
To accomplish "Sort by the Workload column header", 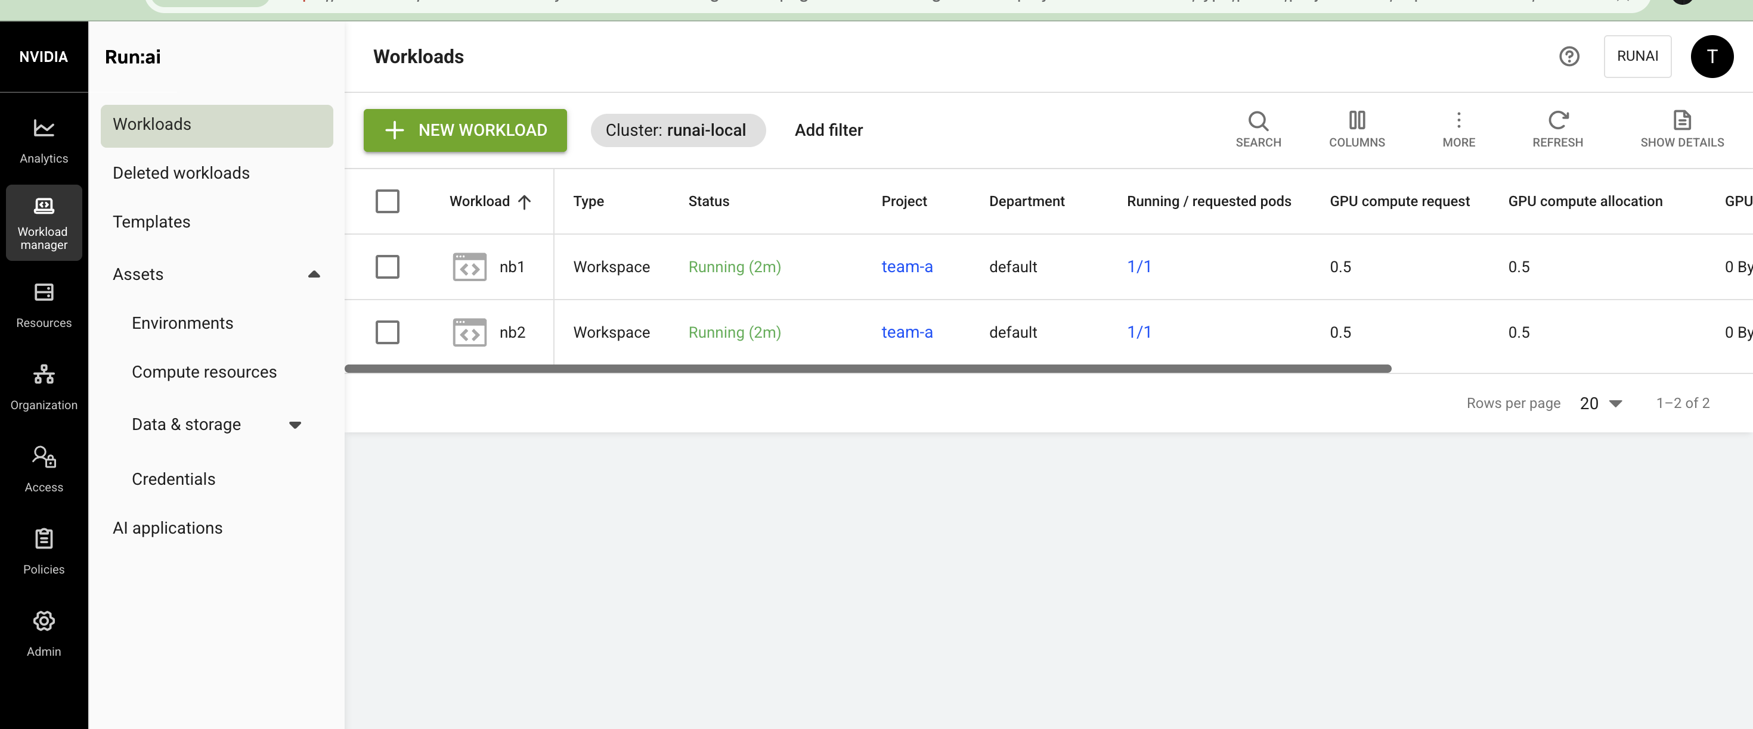I will point(490,201).
